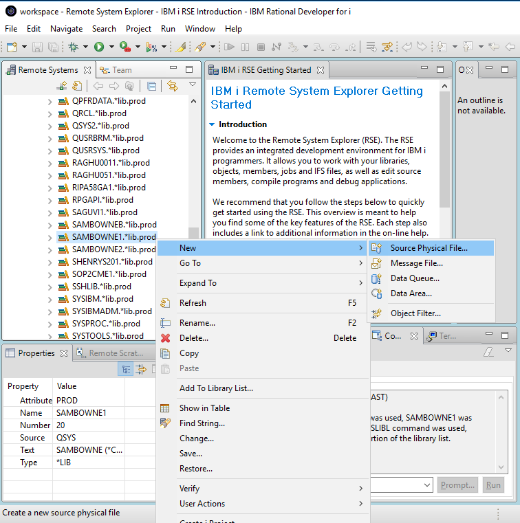Viewport: 520px width, 523px height.
Task: Select Show in Table in context menu
Action: pyautogui.click(x=204, y=408)
